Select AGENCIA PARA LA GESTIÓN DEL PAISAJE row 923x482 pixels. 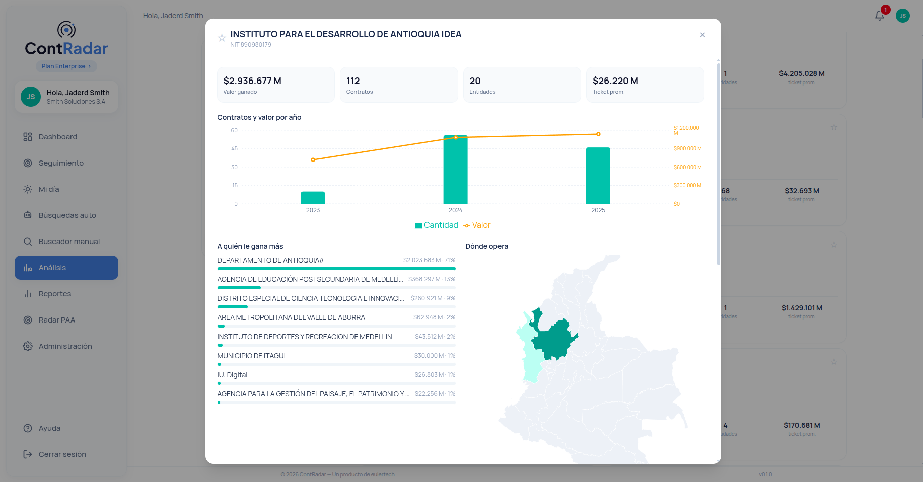(336, 397)
